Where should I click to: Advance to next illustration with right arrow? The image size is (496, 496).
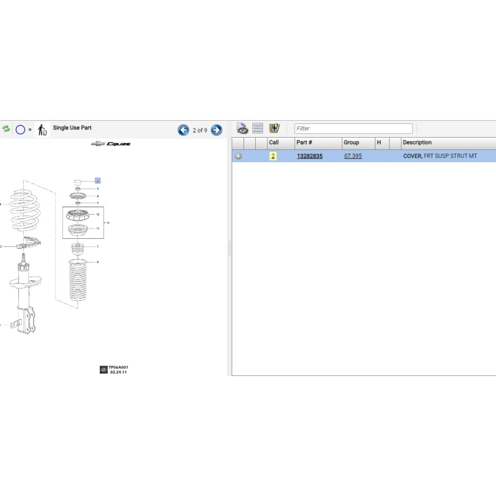[x=217, y=130]
